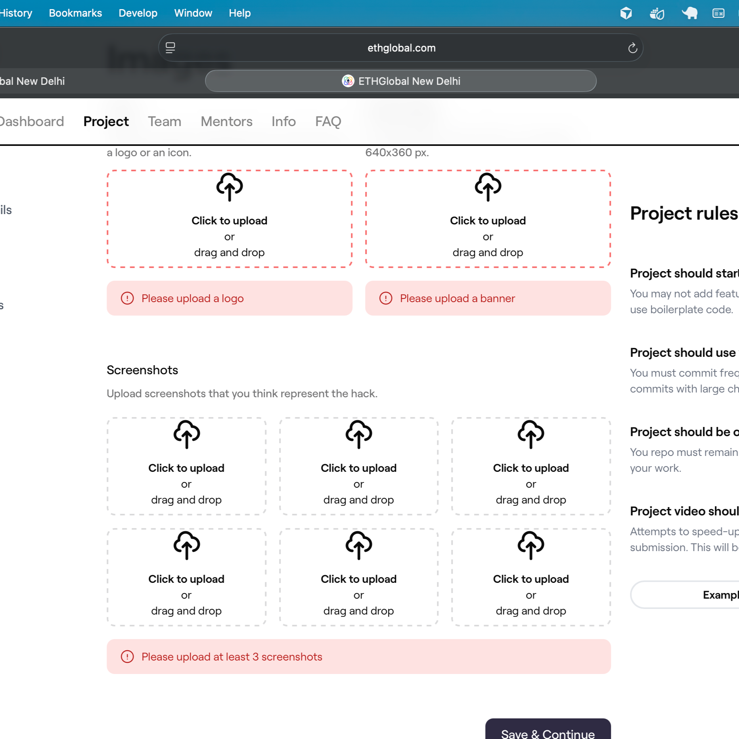Click the cube icon in the menu bar
This screenshot has width=739, height=739.
(626, 13)
